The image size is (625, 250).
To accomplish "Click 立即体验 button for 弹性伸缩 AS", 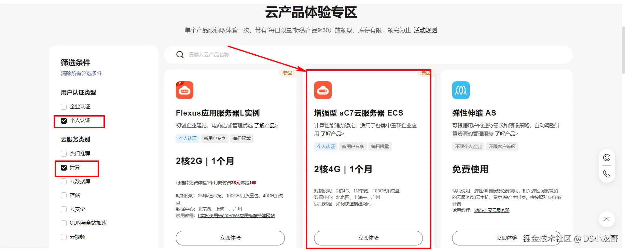I will (x=507, y=238).
